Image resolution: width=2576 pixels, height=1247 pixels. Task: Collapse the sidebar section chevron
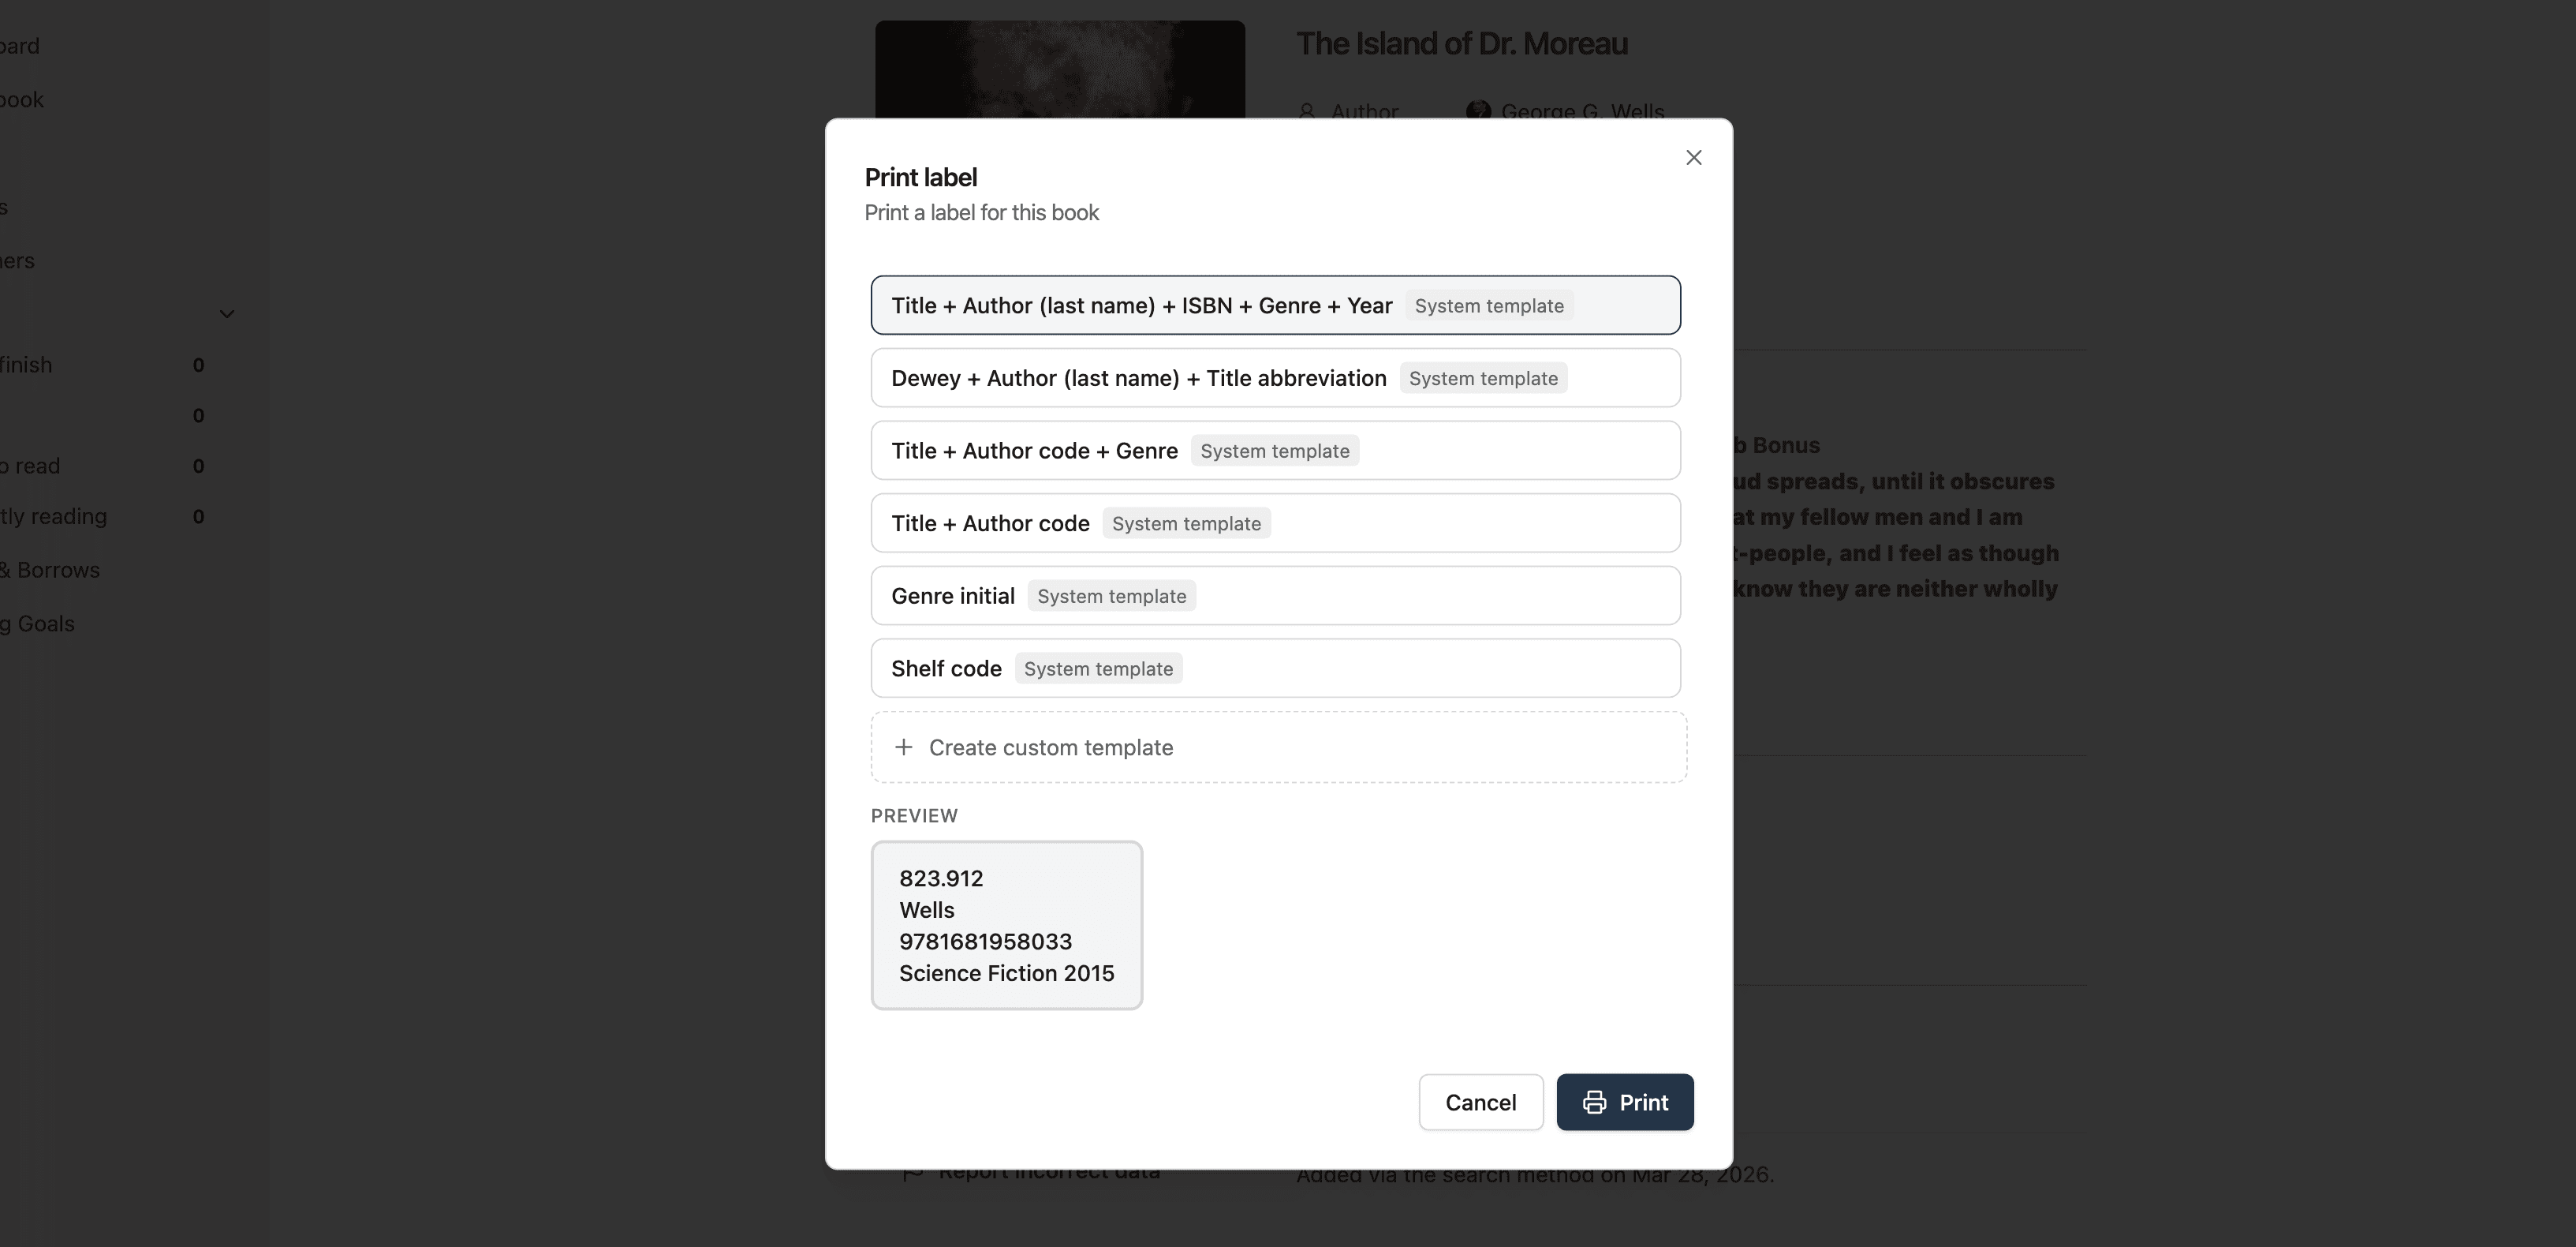tap(227, 314)
